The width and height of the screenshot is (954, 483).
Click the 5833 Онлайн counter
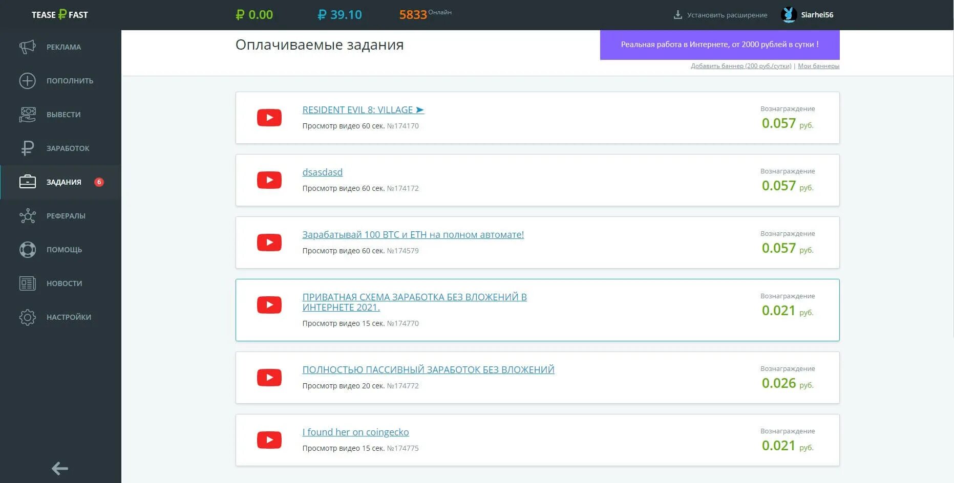point(425,14)
